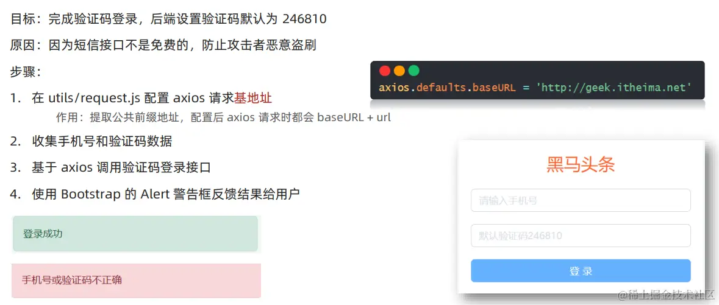Viewport: 719px width, 305px height.
Task: Click the red dot in code window
Action: pos(385,71)
